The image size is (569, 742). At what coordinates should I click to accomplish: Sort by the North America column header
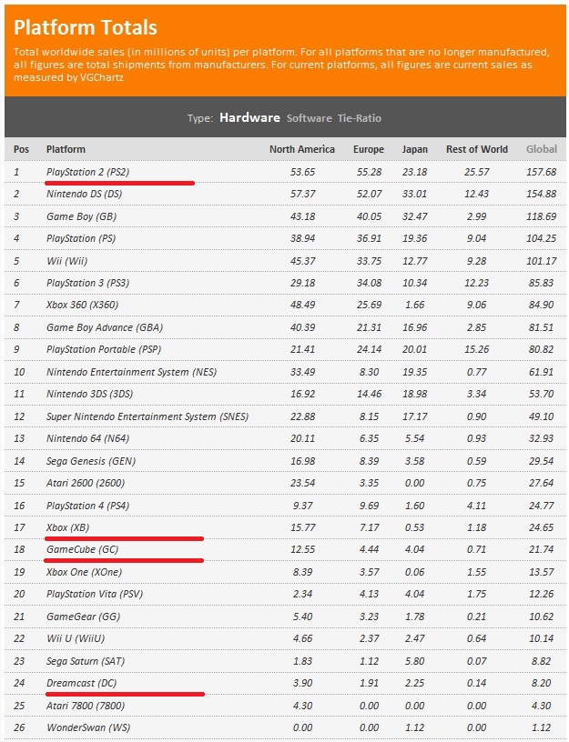(x=301, y=149)
